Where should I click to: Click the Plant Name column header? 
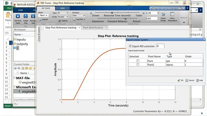pos(154,56)
